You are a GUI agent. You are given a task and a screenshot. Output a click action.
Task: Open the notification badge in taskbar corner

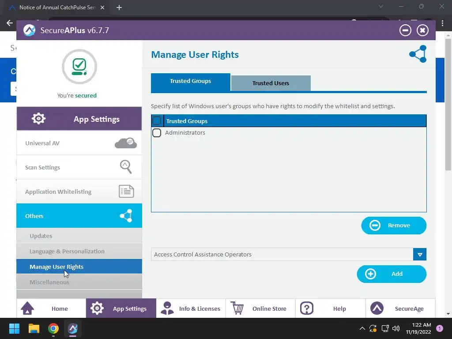pos(440,328)
